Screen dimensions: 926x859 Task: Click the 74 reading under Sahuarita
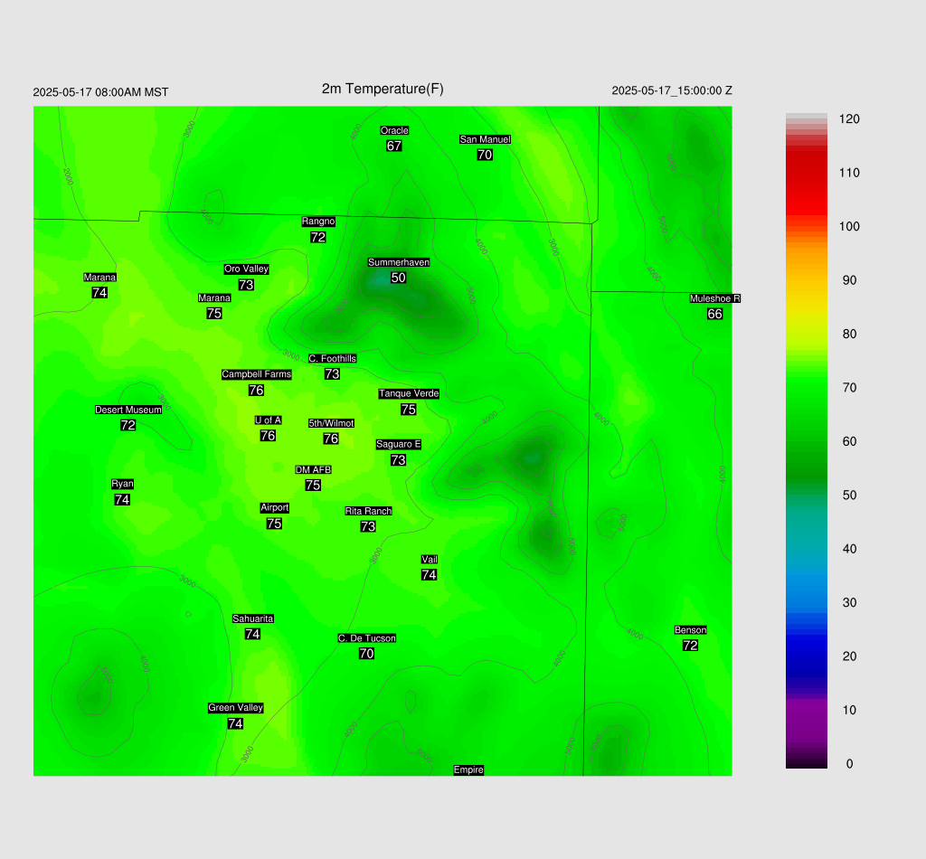tap(252, 634)
